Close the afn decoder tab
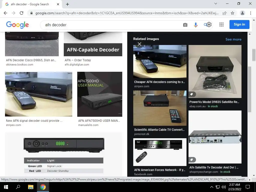Viewport: 256px width, 192px height. 58,4
